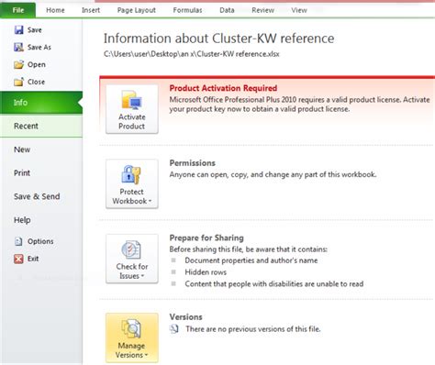Click the 'Product Activation Required' heading

[223, 88]
